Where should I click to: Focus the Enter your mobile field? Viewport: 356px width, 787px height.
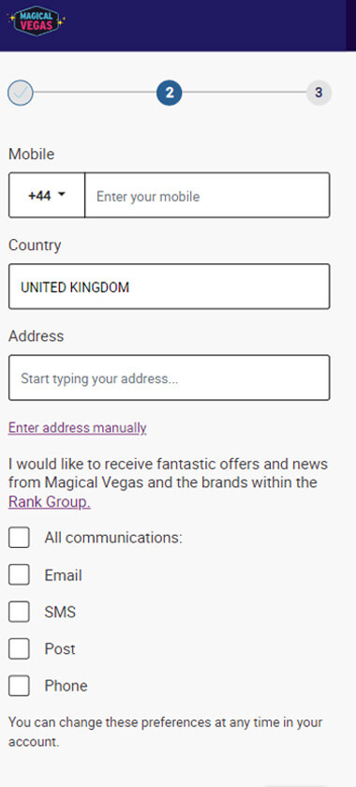pos(207,195)
